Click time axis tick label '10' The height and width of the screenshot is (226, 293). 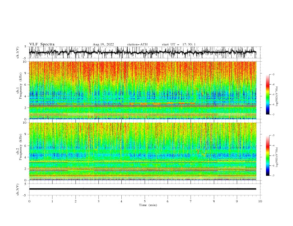click(x=260, y=201)
